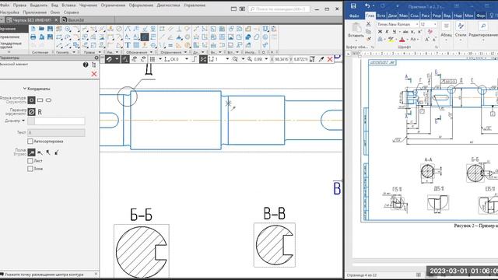Cancel operation with red X in Parameters panel
Viewport: 498px width, 280px height.
click(94, 74)
